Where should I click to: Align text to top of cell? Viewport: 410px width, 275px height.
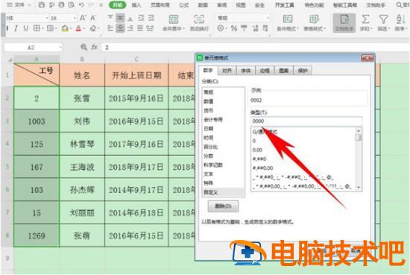110,18
